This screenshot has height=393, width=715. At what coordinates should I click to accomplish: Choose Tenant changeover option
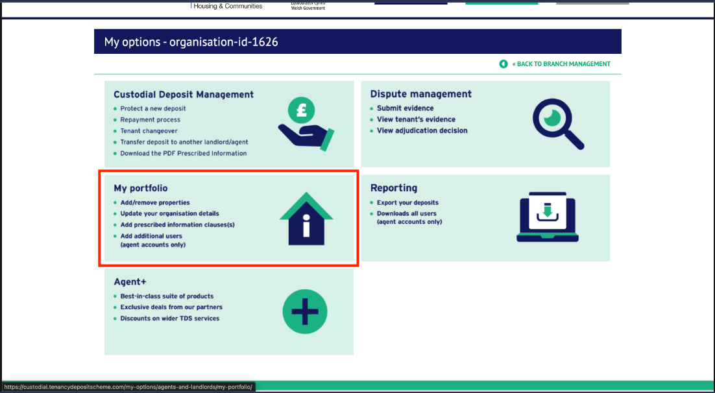click(149, 131)
